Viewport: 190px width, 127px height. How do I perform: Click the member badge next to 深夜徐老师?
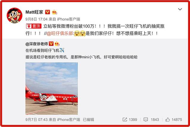pos(57,44)
